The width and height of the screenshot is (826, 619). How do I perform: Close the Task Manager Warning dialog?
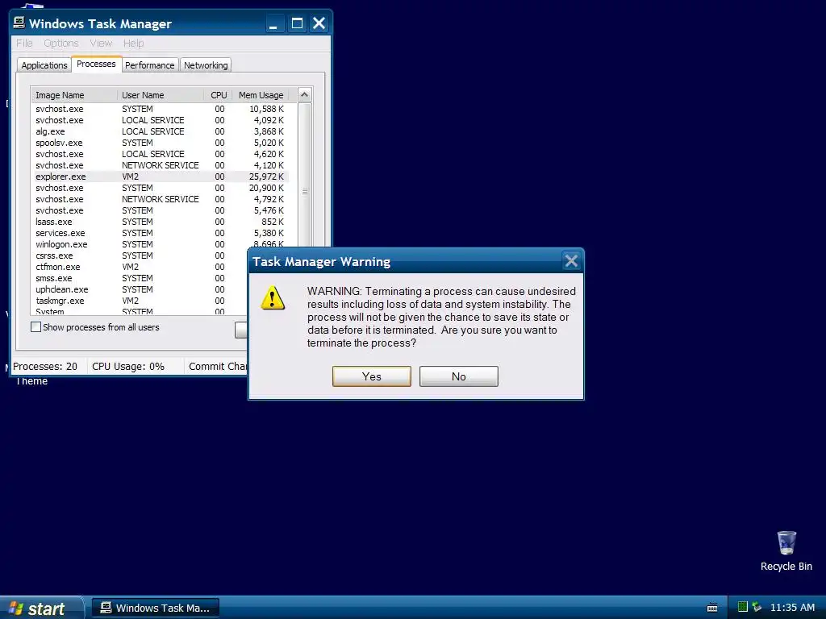point(571,261)
